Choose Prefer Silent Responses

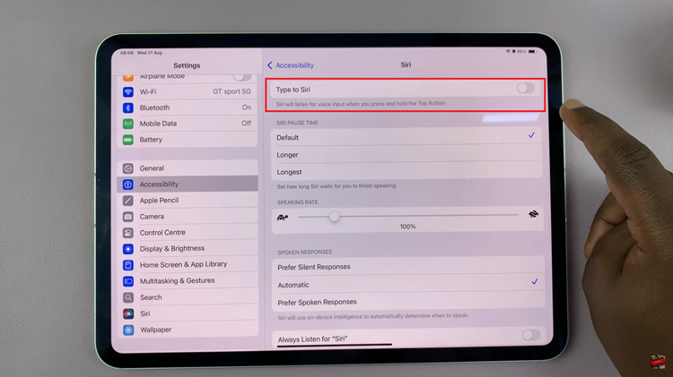408,267
